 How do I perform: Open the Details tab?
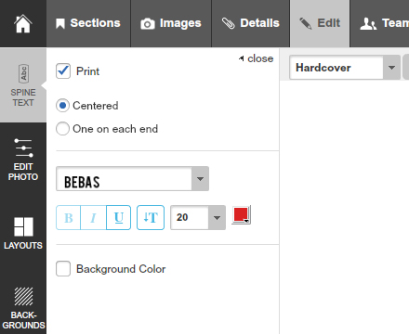251,23
